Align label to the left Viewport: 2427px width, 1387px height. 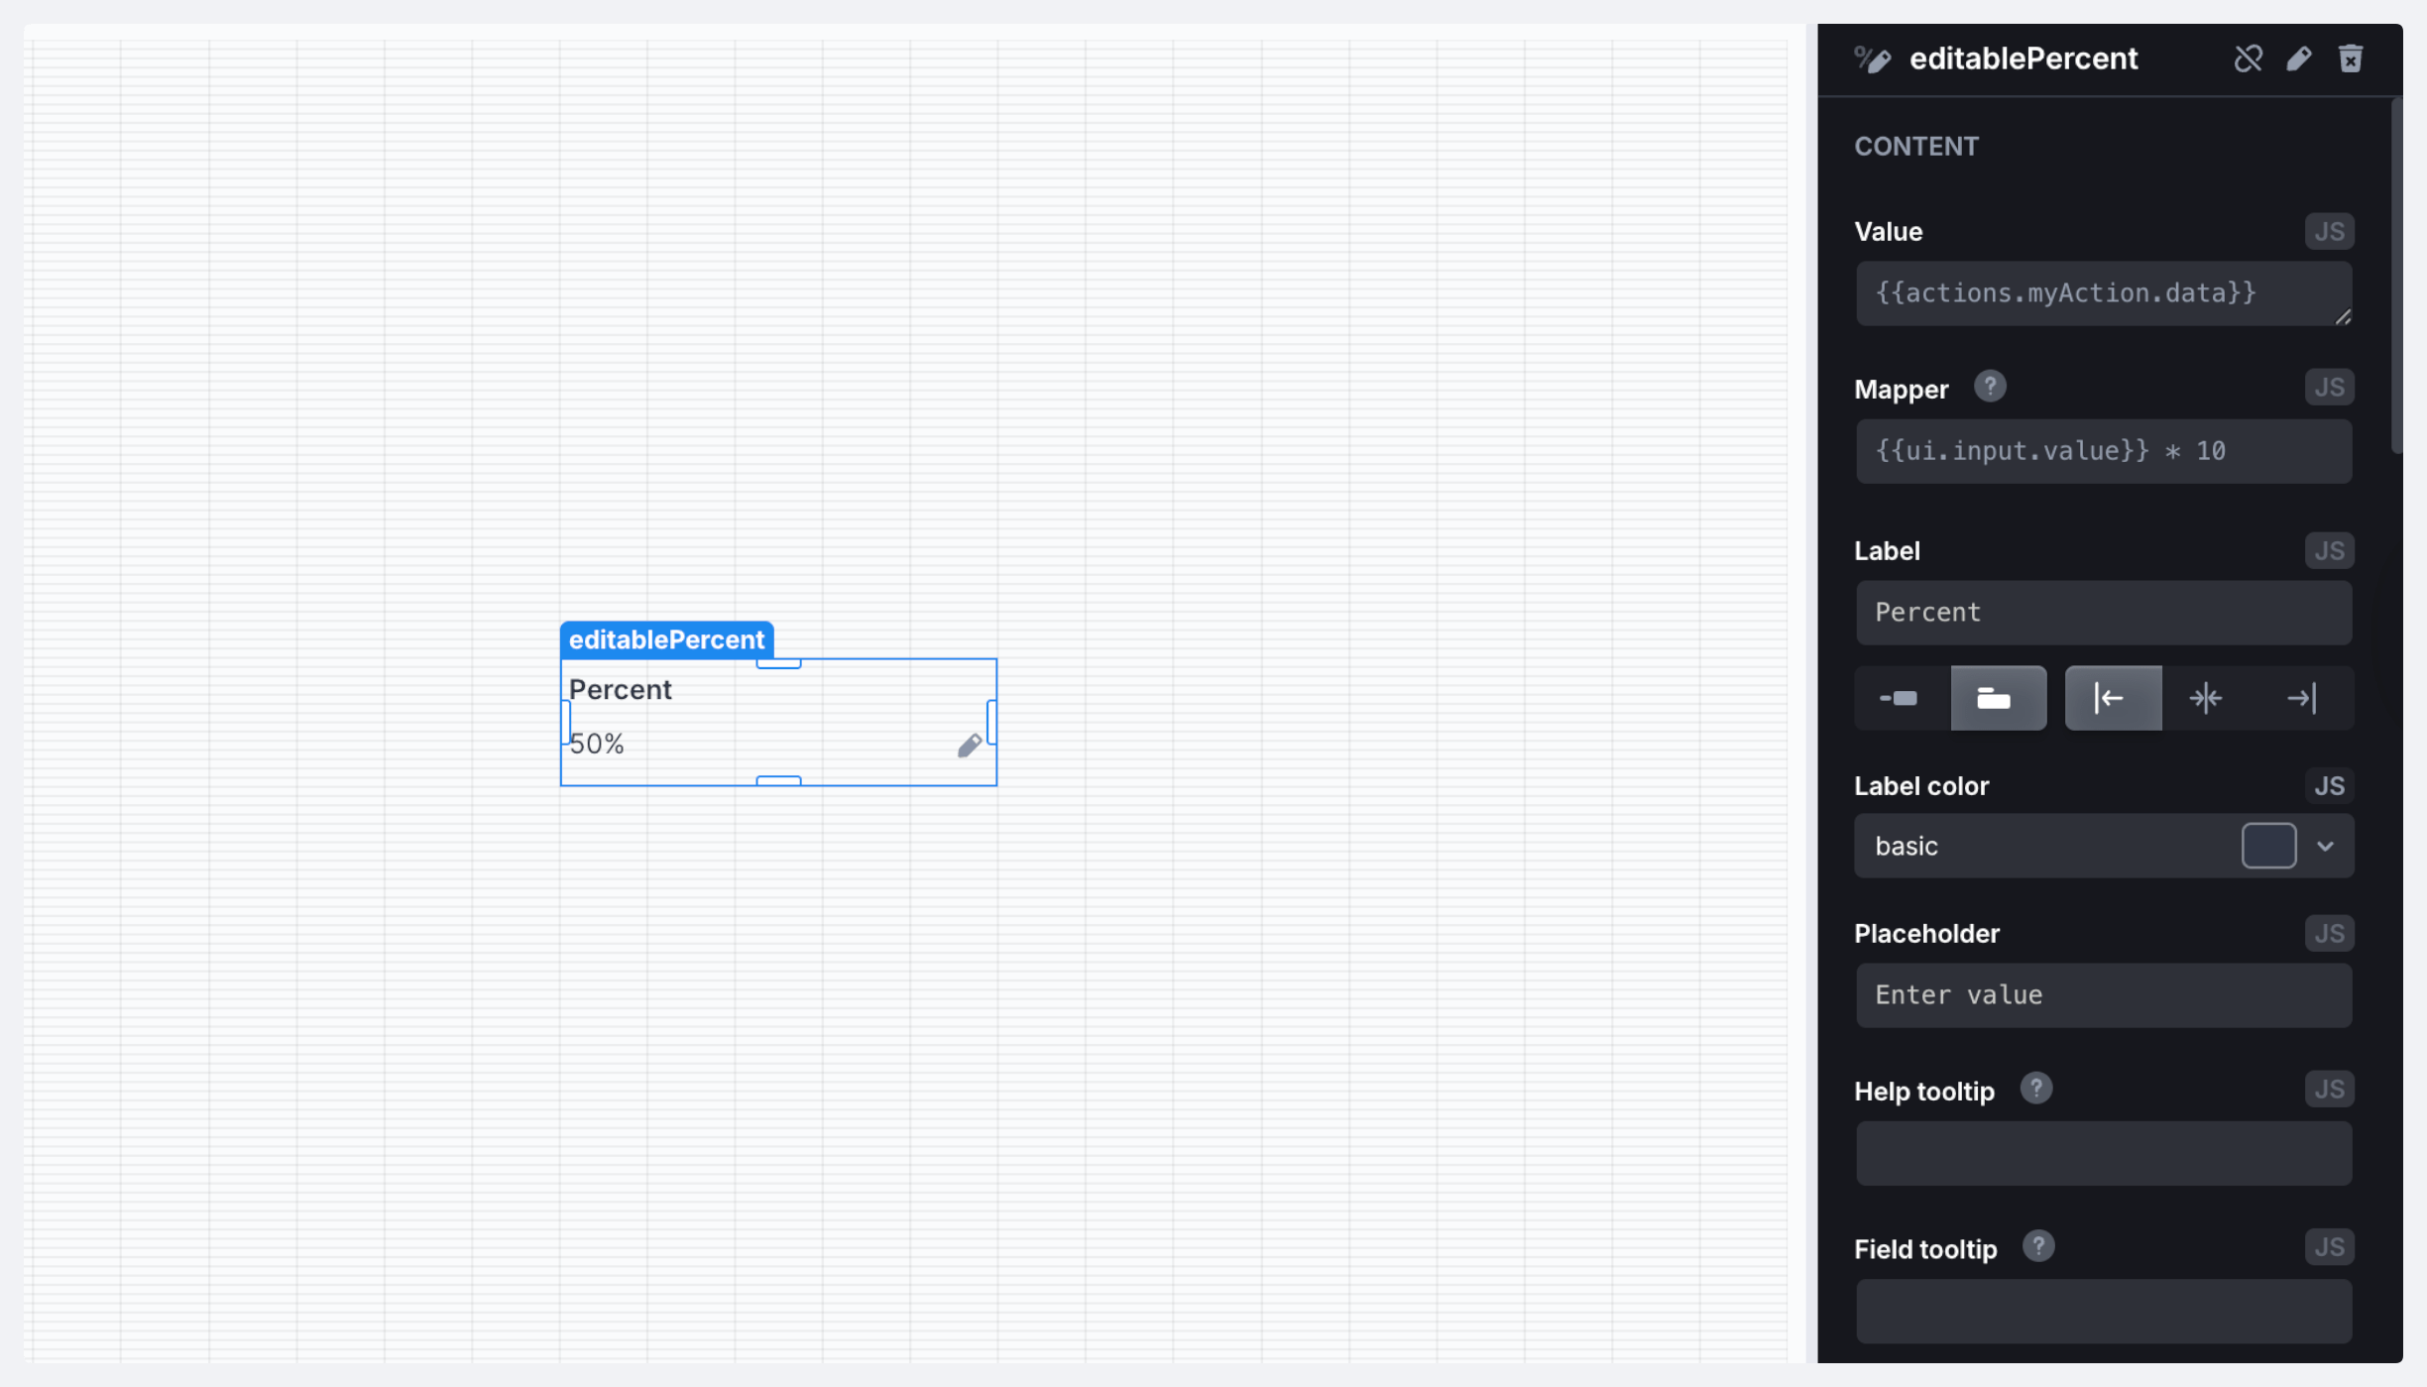coord(2112,698)
